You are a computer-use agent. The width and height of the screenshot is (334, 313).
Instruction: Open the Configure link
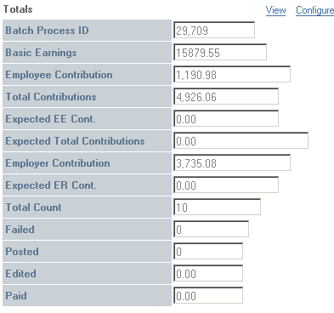(314, 10)
